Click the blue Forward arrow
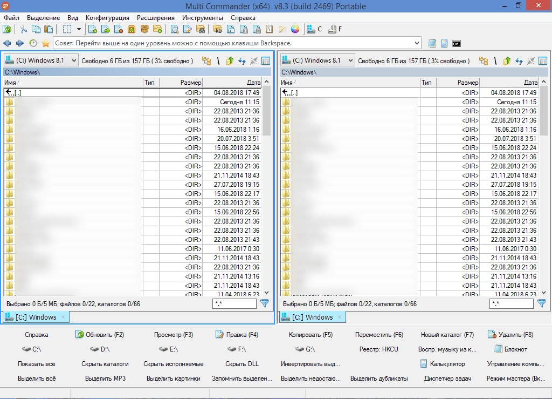 click(x=20, y=43)
